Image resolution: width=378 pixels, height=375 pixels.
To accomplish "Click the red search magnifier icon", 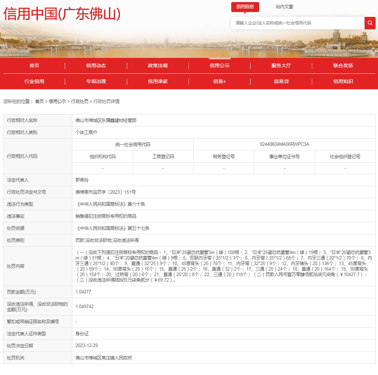I will click(370, 23).
